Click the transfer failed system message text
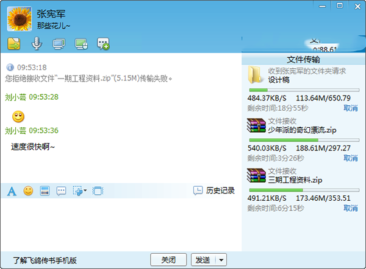Viewport: 366px width, 269px height. click(88, 79)
